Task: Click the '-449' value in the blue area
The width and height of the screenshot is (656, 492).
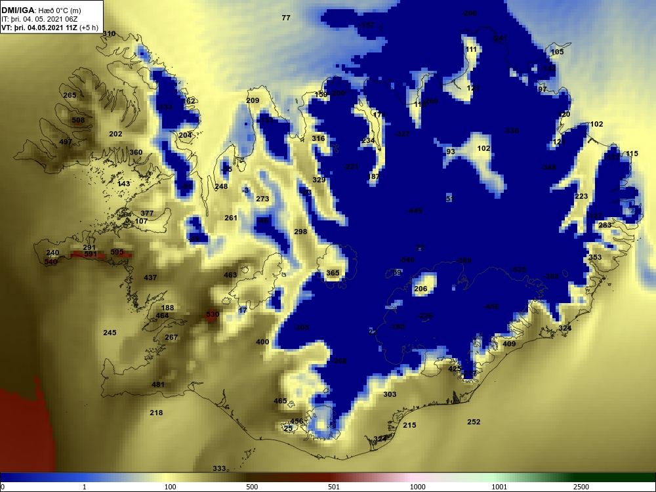Action: [415, 211]
